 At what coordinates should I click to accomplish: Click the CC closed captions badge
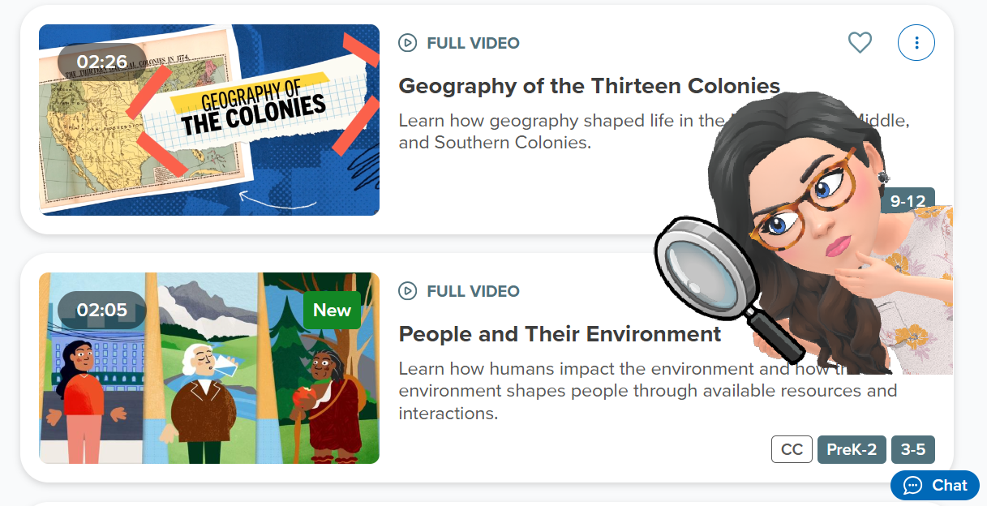tap(792, 449)
